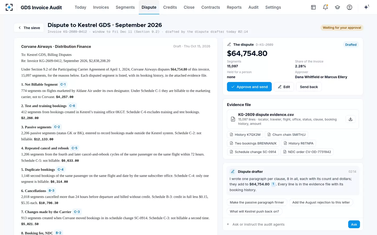Click the dispute ID D-KG-2609
The image size is (377, 235).
[264, 45]
